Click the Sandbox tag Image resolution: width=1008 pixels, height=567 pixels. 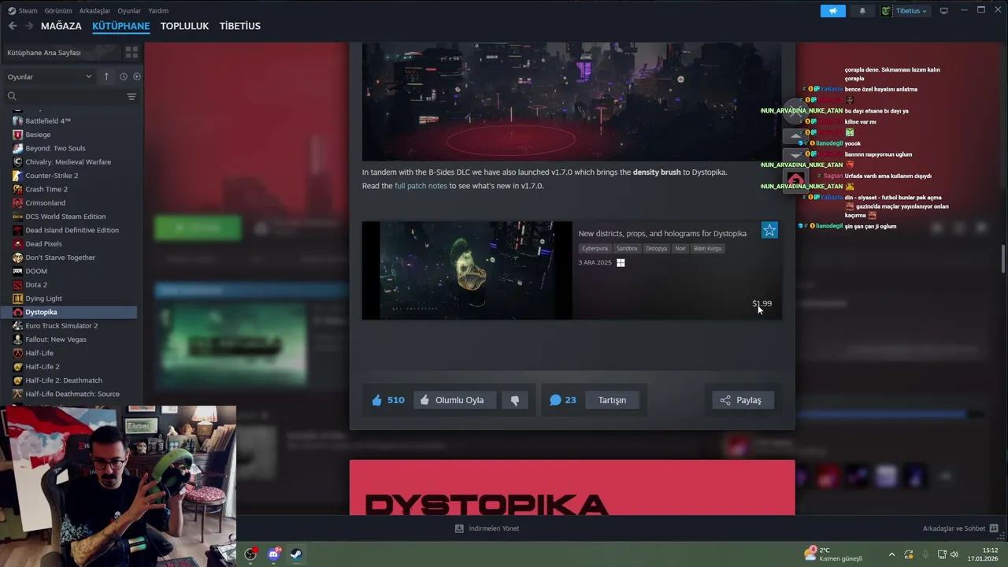coord(627,249)
